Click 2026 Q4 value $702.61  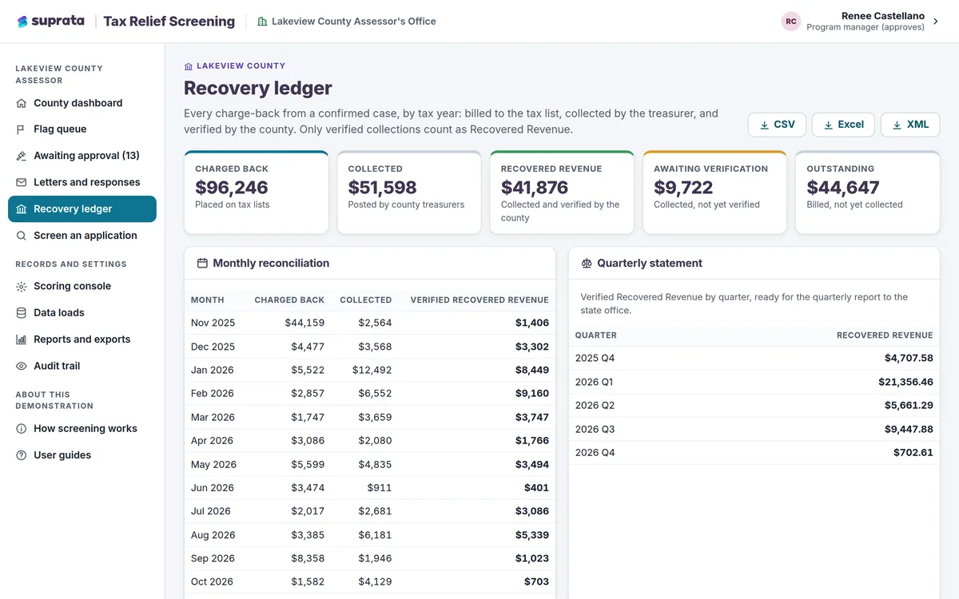pos(913,453)
